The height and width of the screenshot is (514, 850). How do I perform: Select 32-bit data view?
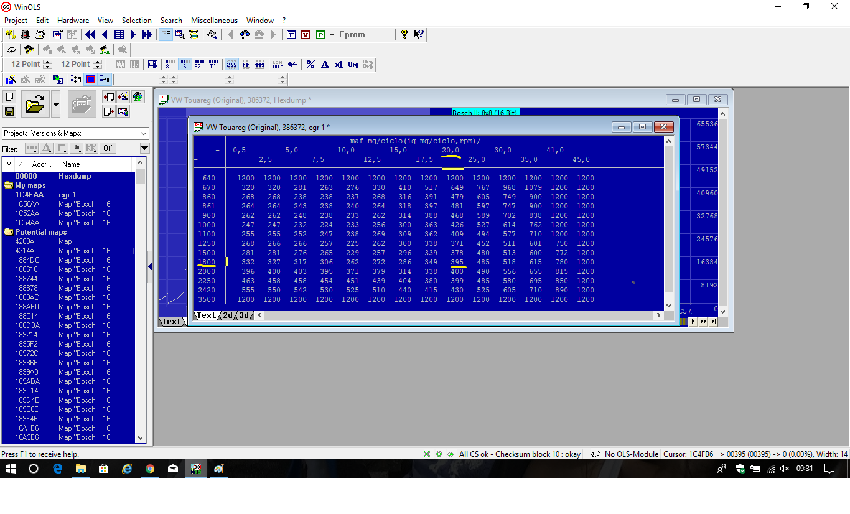point(199,64)
